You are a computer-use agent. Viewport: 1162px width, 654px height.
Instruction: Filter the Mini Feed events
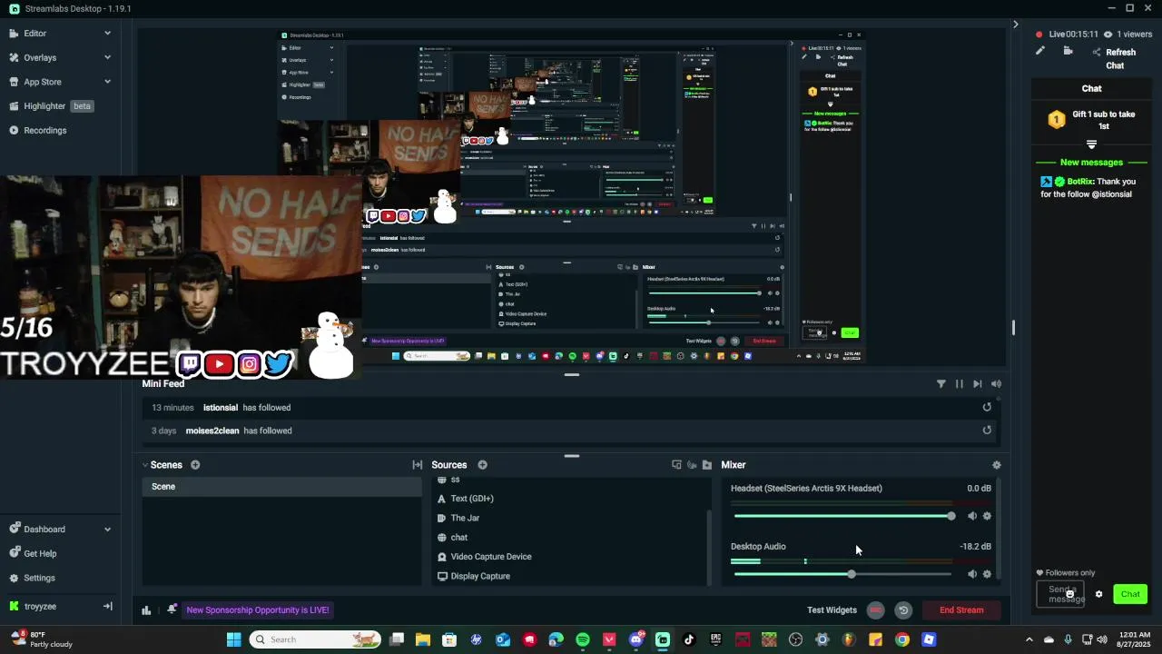(940, 384)
